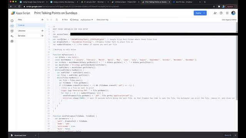
Task: Click the Services section label
Action: point(22,36)
